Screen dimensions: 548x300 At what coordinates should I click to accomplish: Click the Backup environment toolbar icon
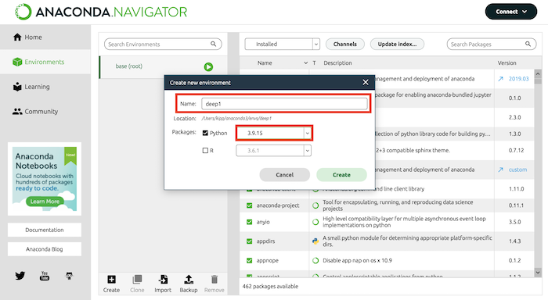tap(189, 284)
